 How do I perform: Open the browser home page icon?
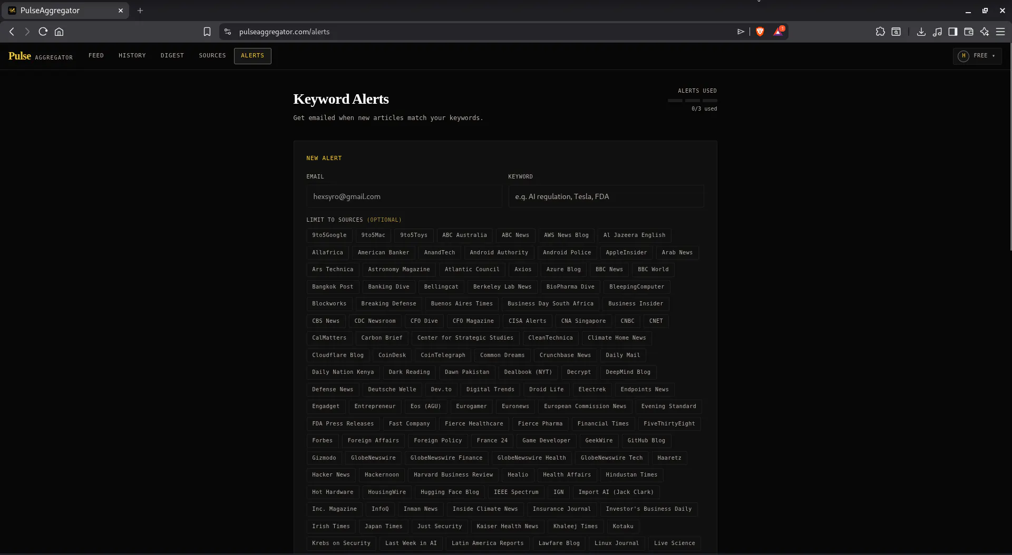point(59,32)
